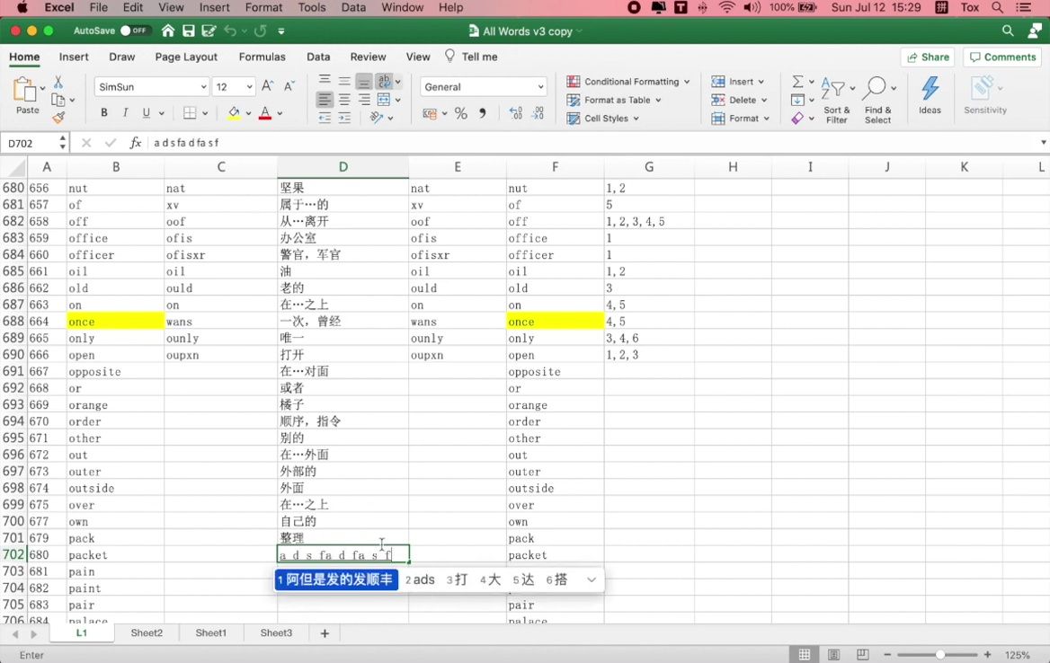Toggle left text alignment
The image size is (1050, 663).
(325, 100)
